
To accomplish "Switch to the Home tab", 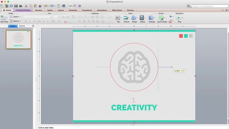I will coord(7,10).
